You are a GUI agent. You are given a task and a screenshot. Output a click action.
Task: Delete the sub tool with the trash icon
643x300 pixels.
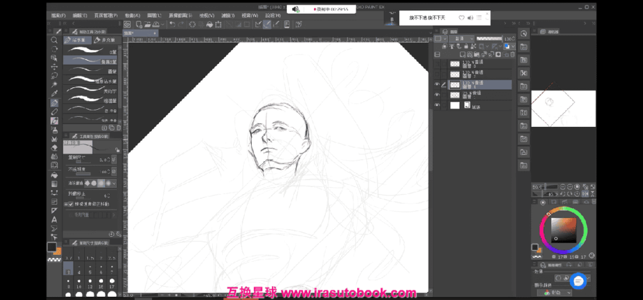(x=119, y=128)
